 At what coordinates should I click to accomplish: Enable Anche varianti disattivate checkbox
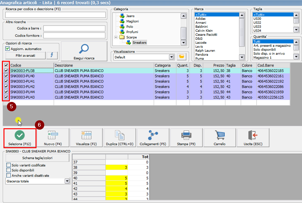tap(9, 175)
